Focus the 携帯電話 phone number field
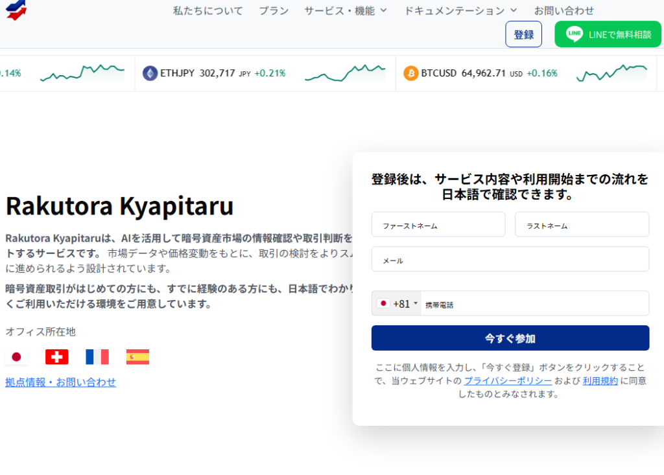 click(535, 303)
